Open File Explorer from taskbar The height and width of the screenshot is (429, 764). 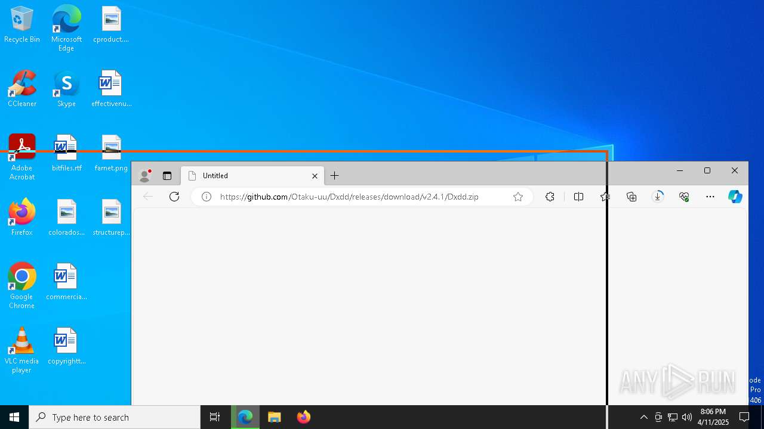pyautogui.click(x=275, y=417)
